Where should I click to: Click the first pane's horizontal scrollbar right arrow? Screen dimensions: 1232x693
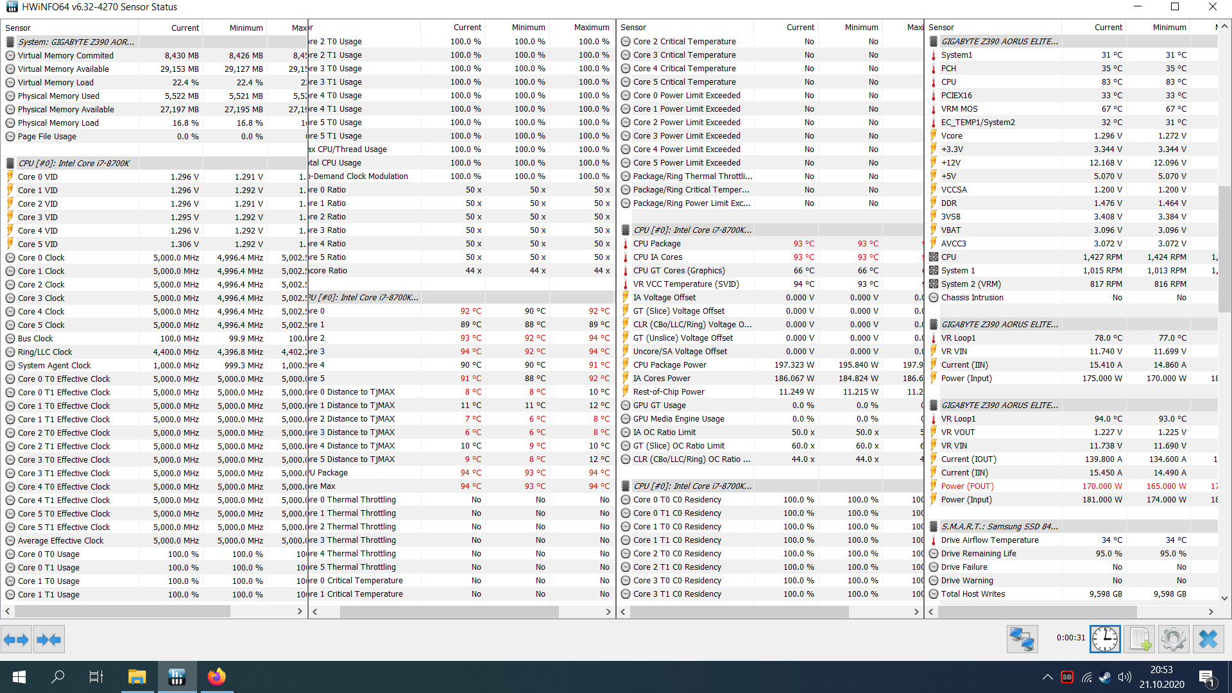[300, 612]
